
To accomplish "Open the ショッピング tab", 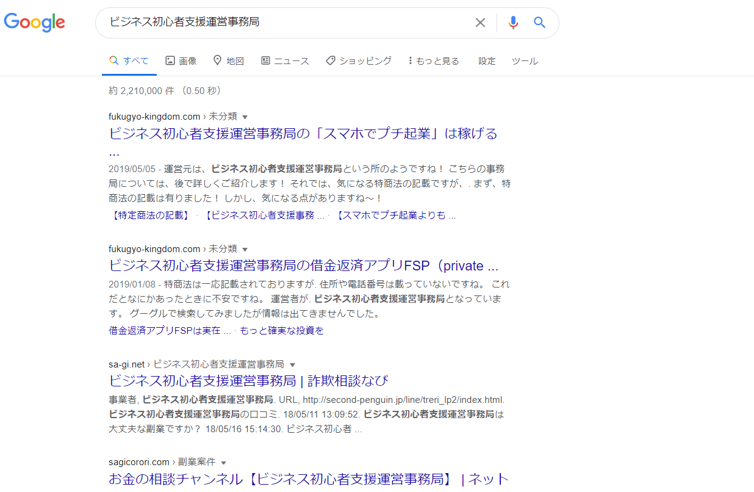I will [359, 61].
